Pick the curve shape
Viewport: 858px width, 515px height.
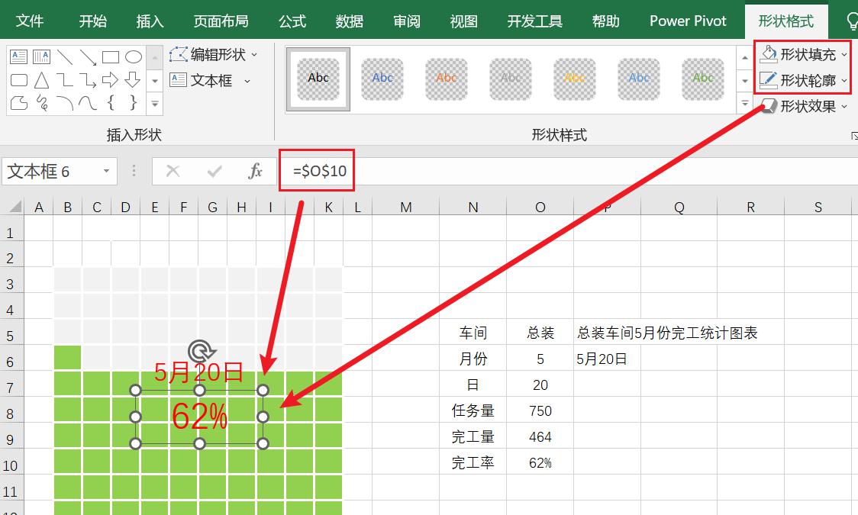pos(88,103)
